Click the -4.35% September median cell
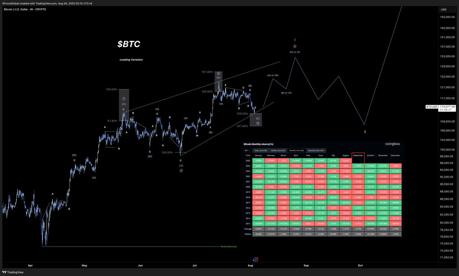Screen dimensions: 459x276 click(x=358, y=234)
